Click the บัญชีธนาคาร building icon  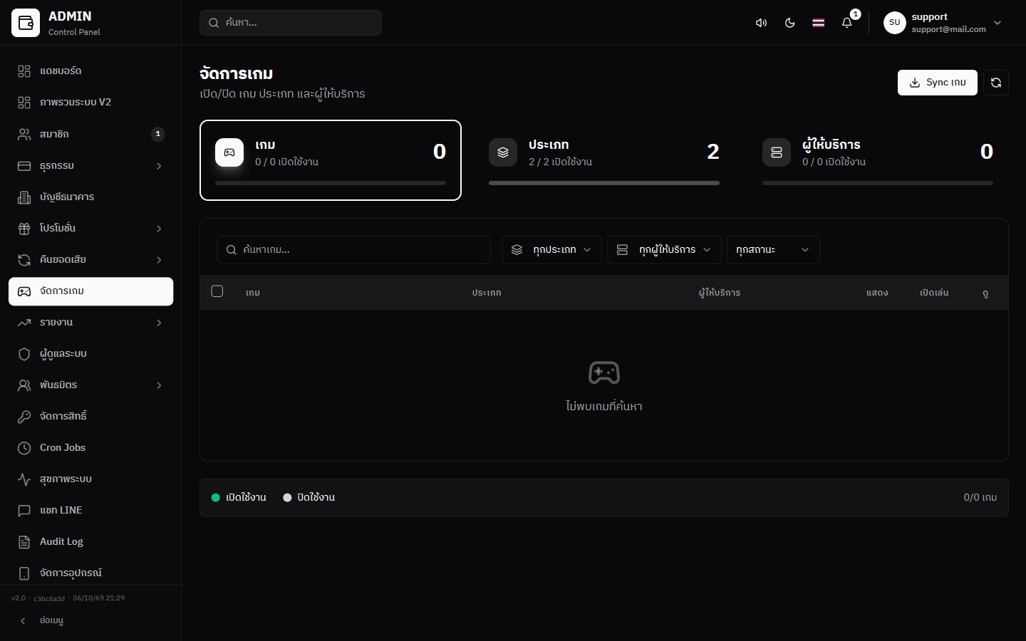click(x=24, y=197)
